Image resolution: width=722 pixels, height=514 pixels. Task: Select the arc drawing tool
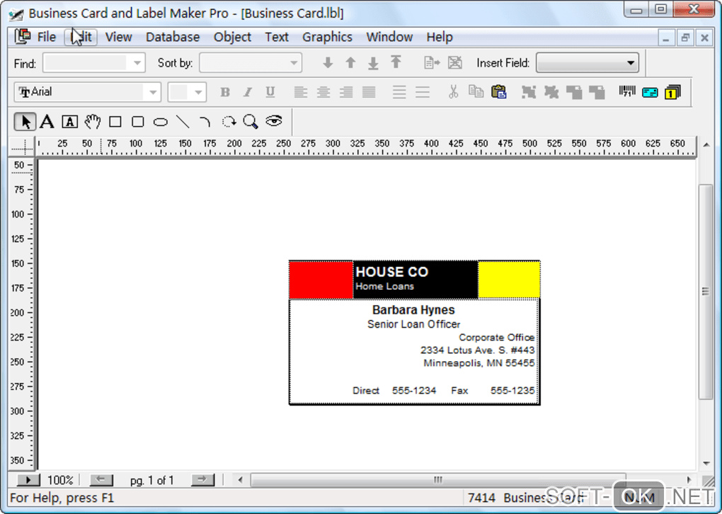[205, 122]
